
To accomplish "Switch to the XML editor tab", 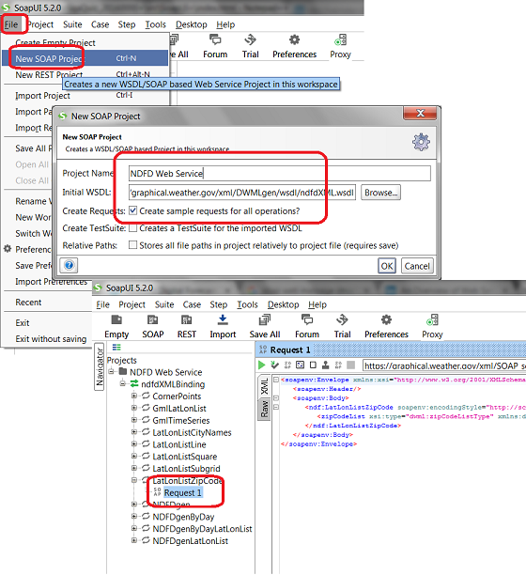I will pos(264,386).
